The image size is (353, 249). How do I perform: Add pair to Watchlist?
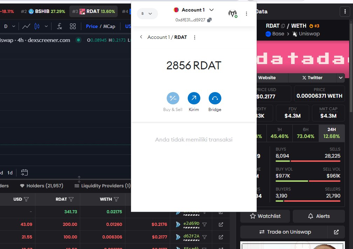point(265,216)
